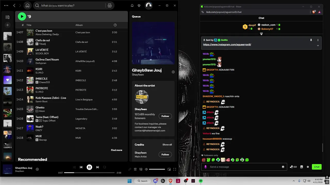
Task: Open emoji picker in Kick message box
Action: point(283,167)
